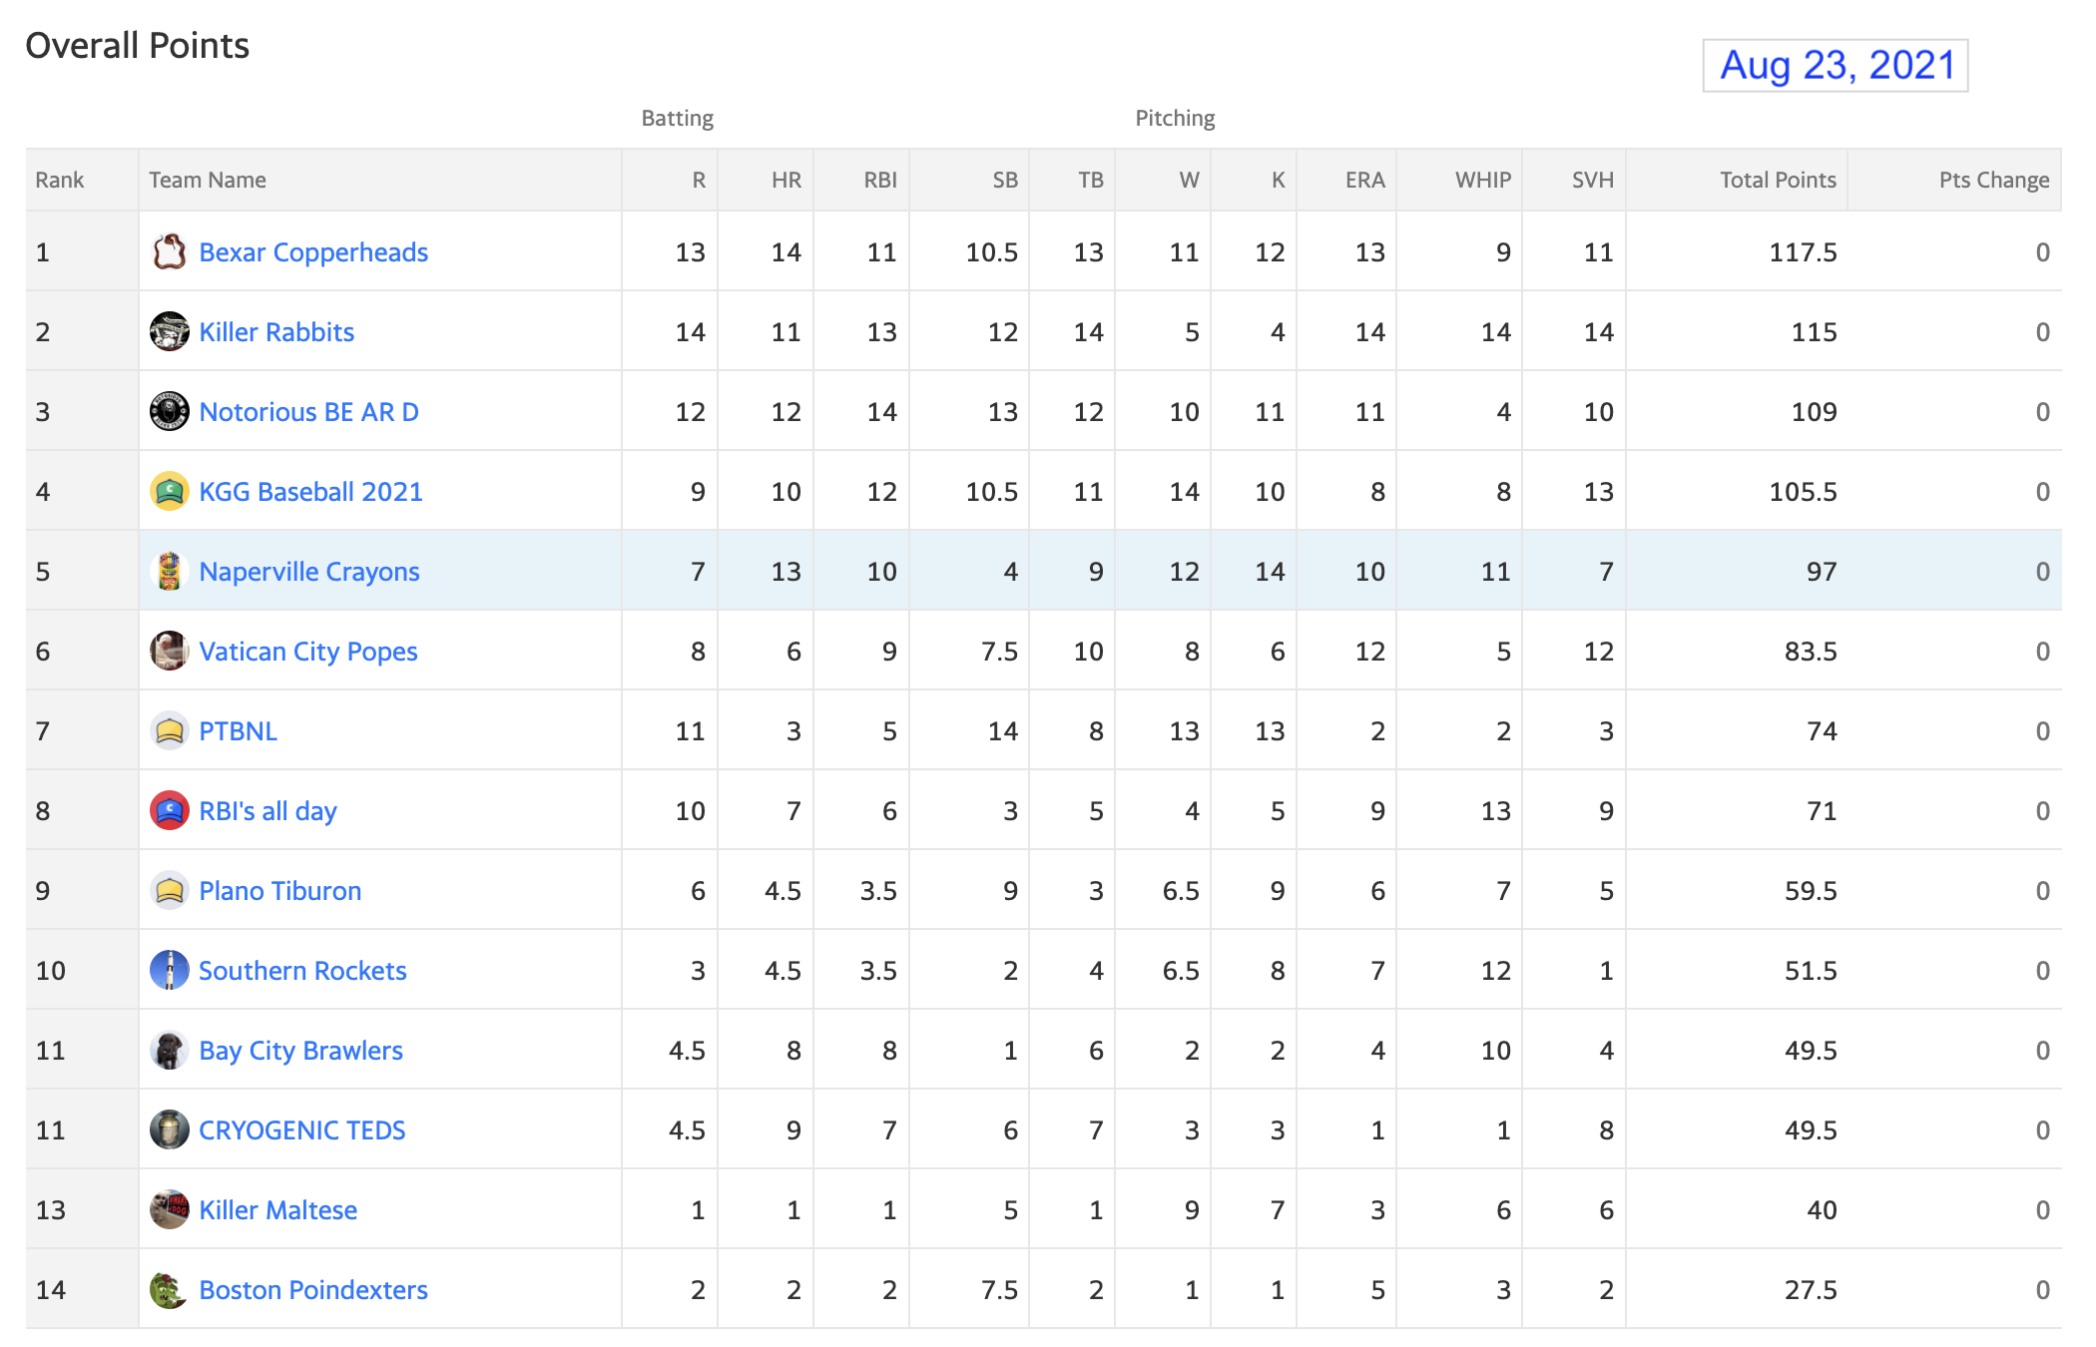Click the RBI's all day red cap icon
This screenshot has width=2096, height=1347.
coord(169,810)
